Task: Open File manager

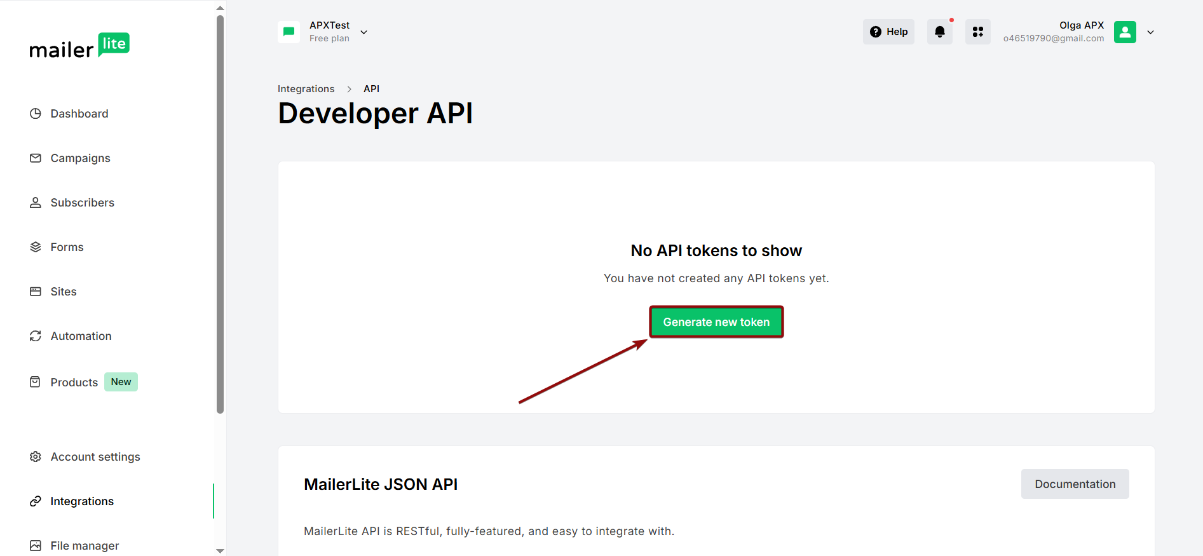Action: click(85, 546)
